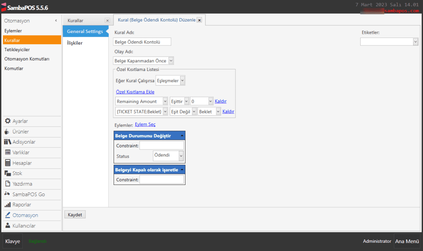Select the İlişkiler side tab

click(x=75, y=43)
